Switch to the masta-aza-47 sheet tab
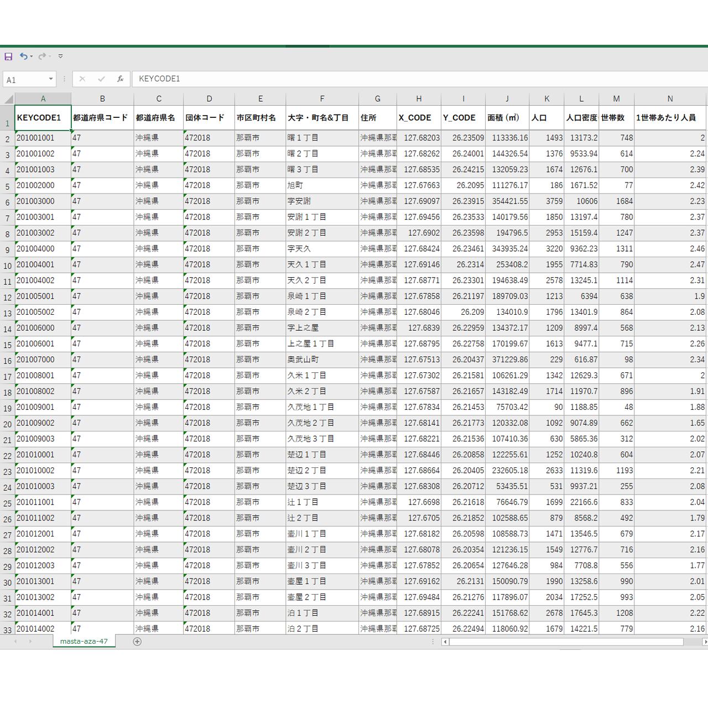 84,642
